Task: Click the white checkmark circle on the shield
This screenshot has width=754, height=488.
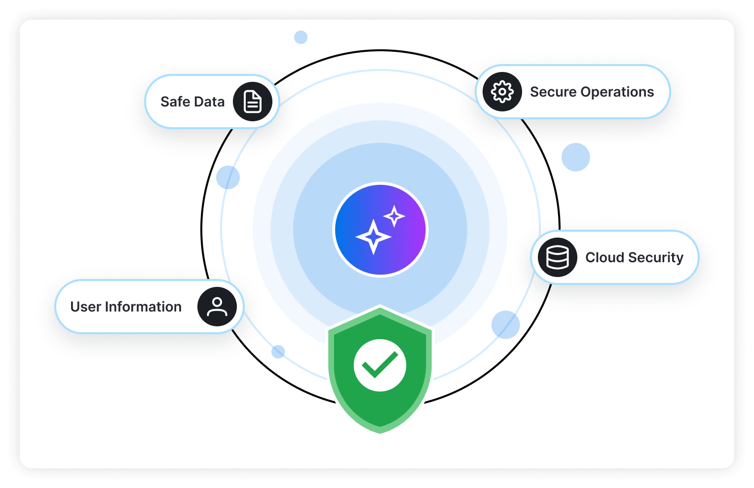Action: tap(380, 365)
